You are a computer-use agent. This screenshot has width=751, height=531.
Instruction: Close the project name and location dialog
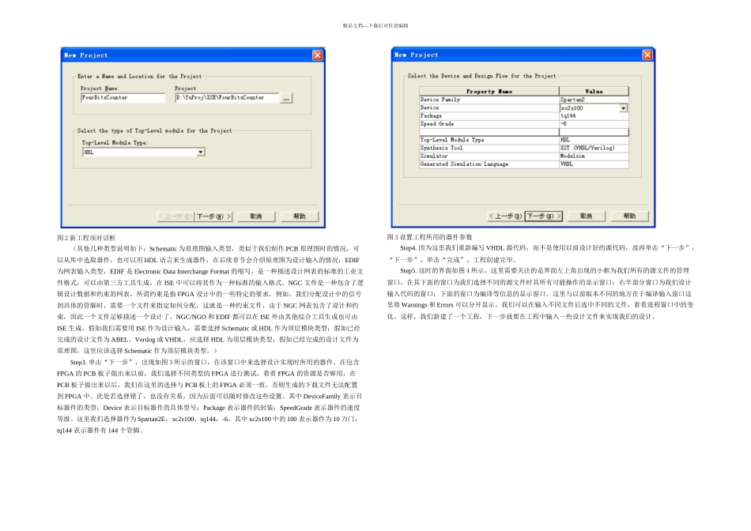(317, 55)
